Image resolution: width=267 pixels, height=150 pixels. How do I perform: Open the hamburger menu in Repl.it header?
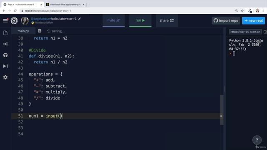(x=5, y=20)
